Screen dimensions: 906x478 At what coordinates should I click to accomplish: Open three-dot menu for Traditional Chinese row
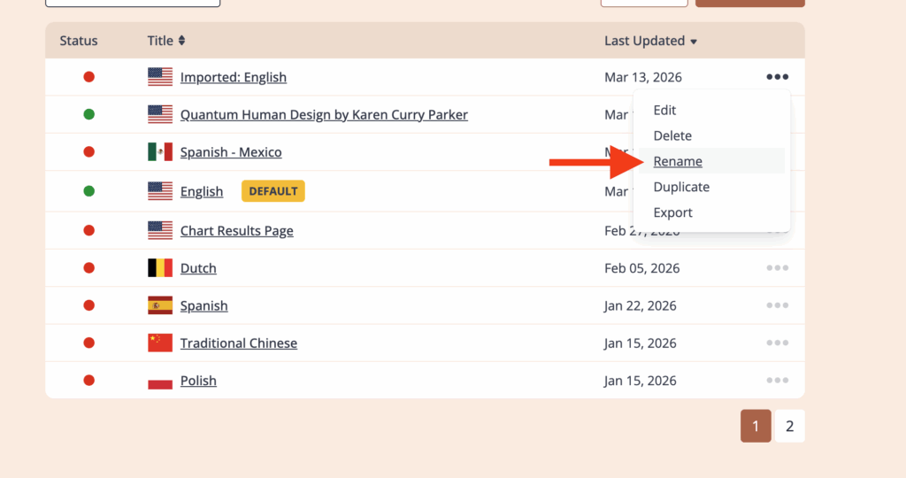777,343
